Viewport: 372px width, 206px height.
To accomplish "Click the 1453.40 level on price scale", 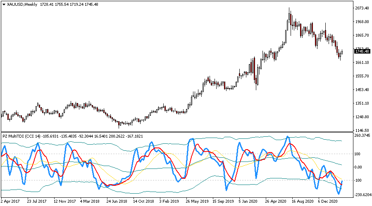I will (x=362, y=90).
